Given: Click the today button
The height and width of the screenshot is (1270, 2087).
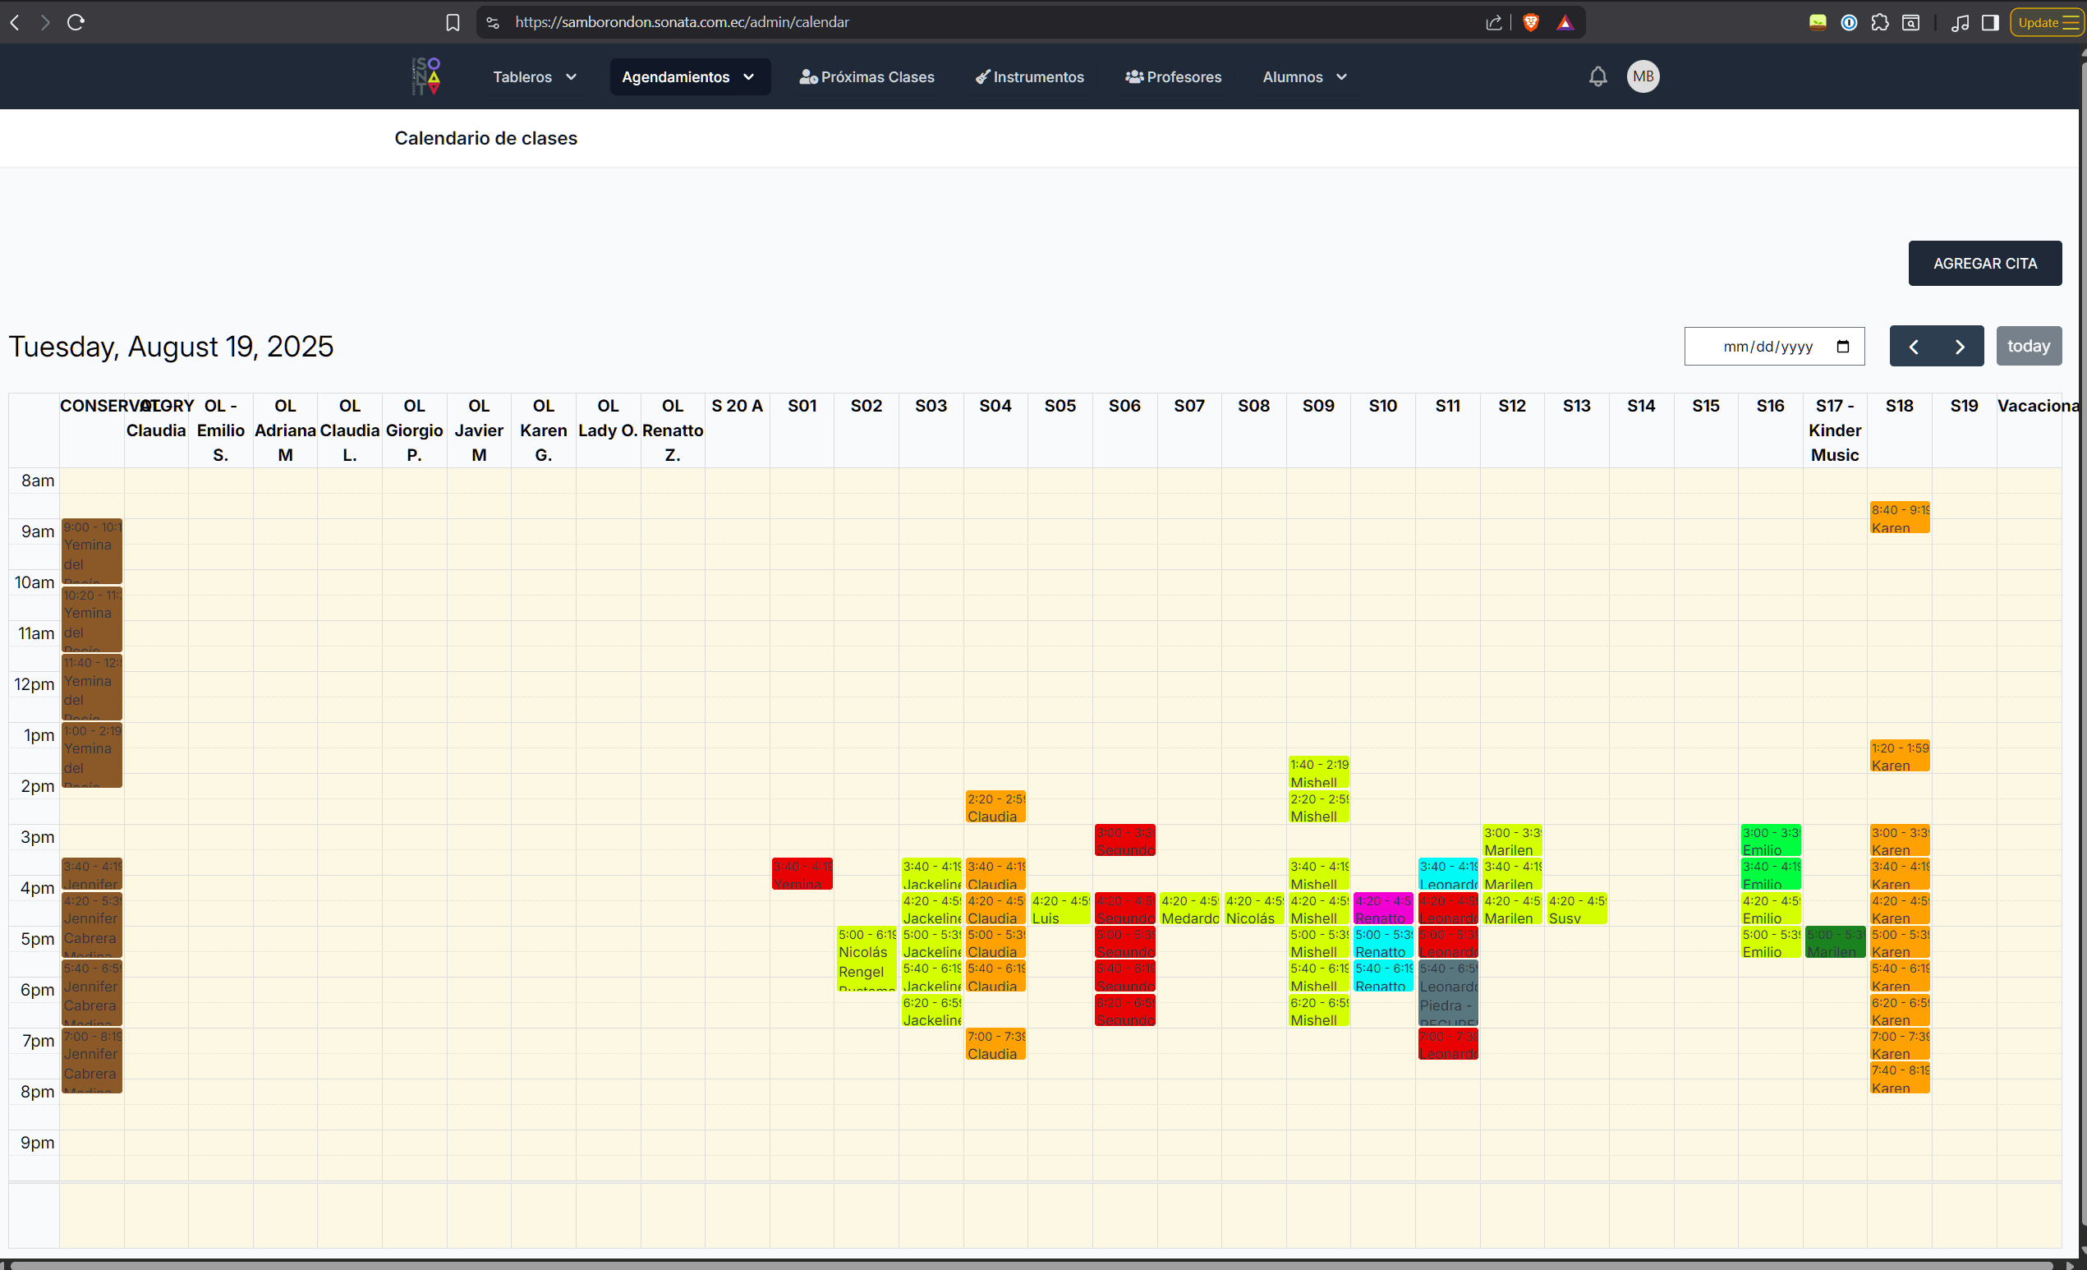Looking at the screenshot, I should click(x=2028, y=346).
